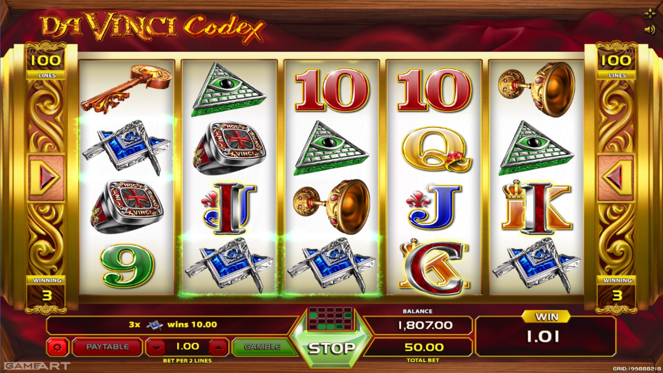663x373 pixels.
Task: Click the eye pyramid atop reel two
Action: point(229,89)
